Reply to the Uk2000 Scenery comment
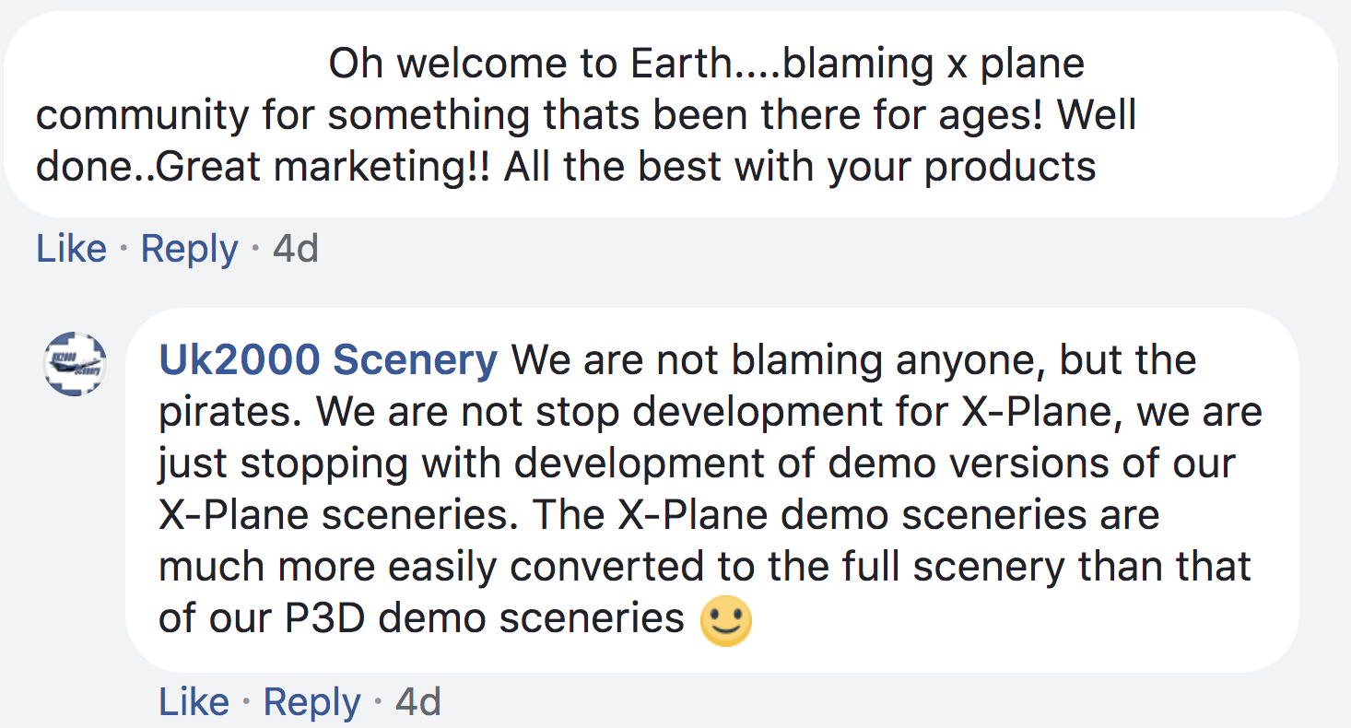 [x=311, y=702]
